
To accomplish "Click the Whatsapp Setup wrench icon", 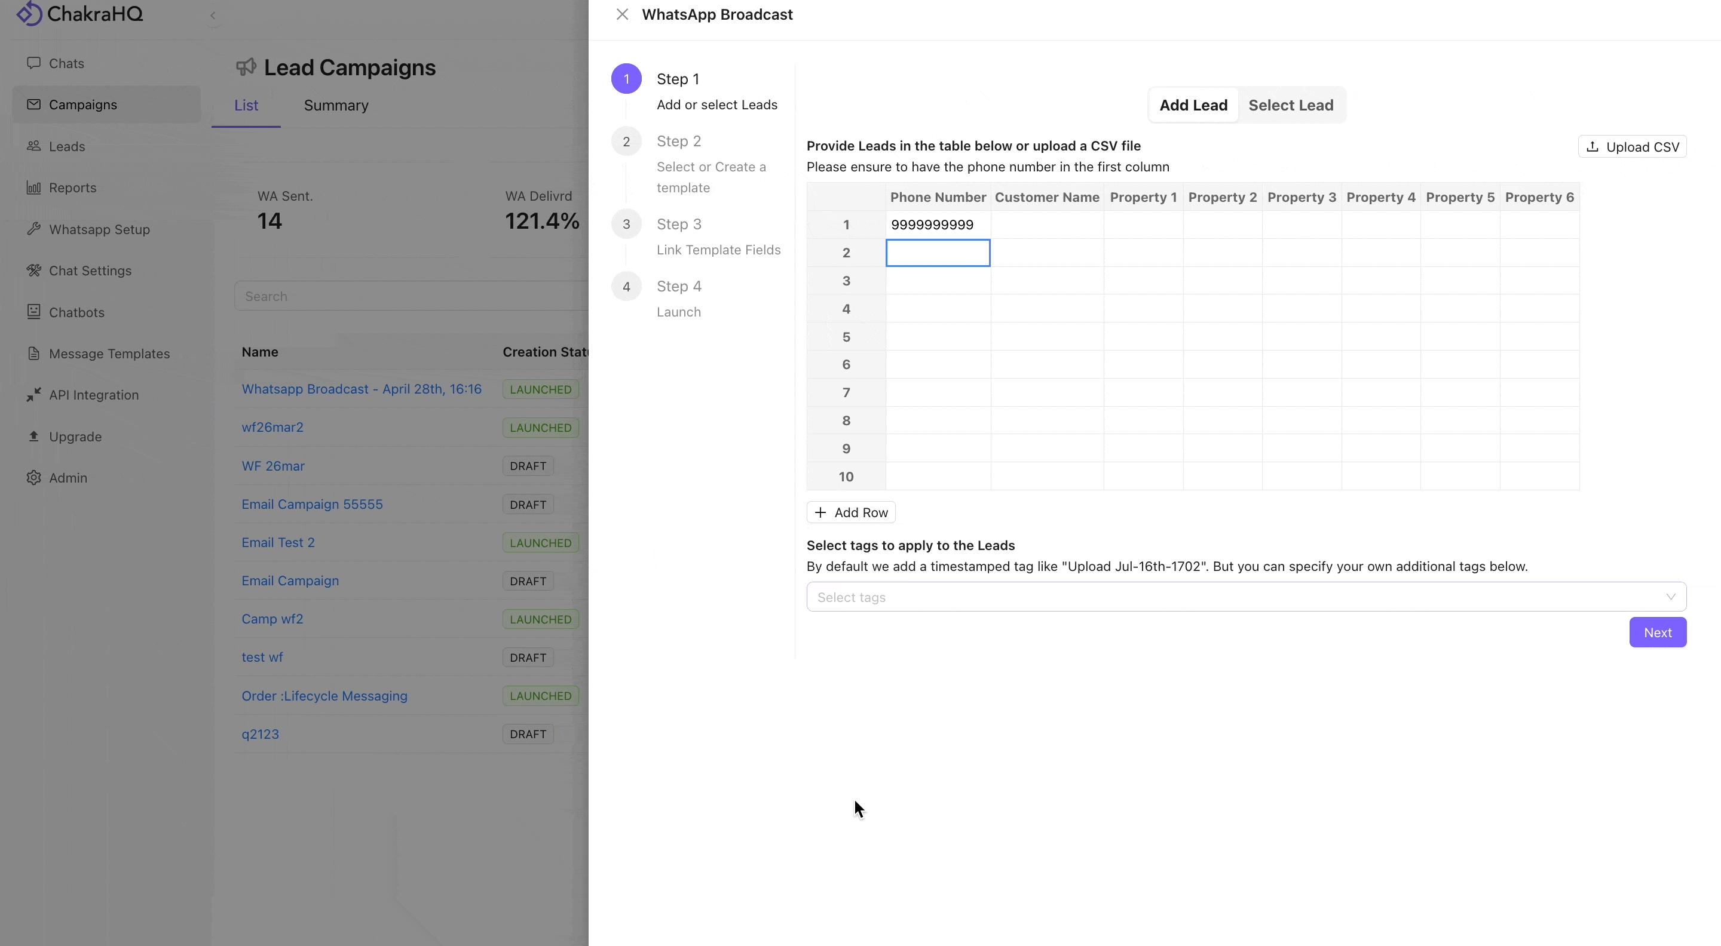I will pyautogui.click(x=33, y=228).
